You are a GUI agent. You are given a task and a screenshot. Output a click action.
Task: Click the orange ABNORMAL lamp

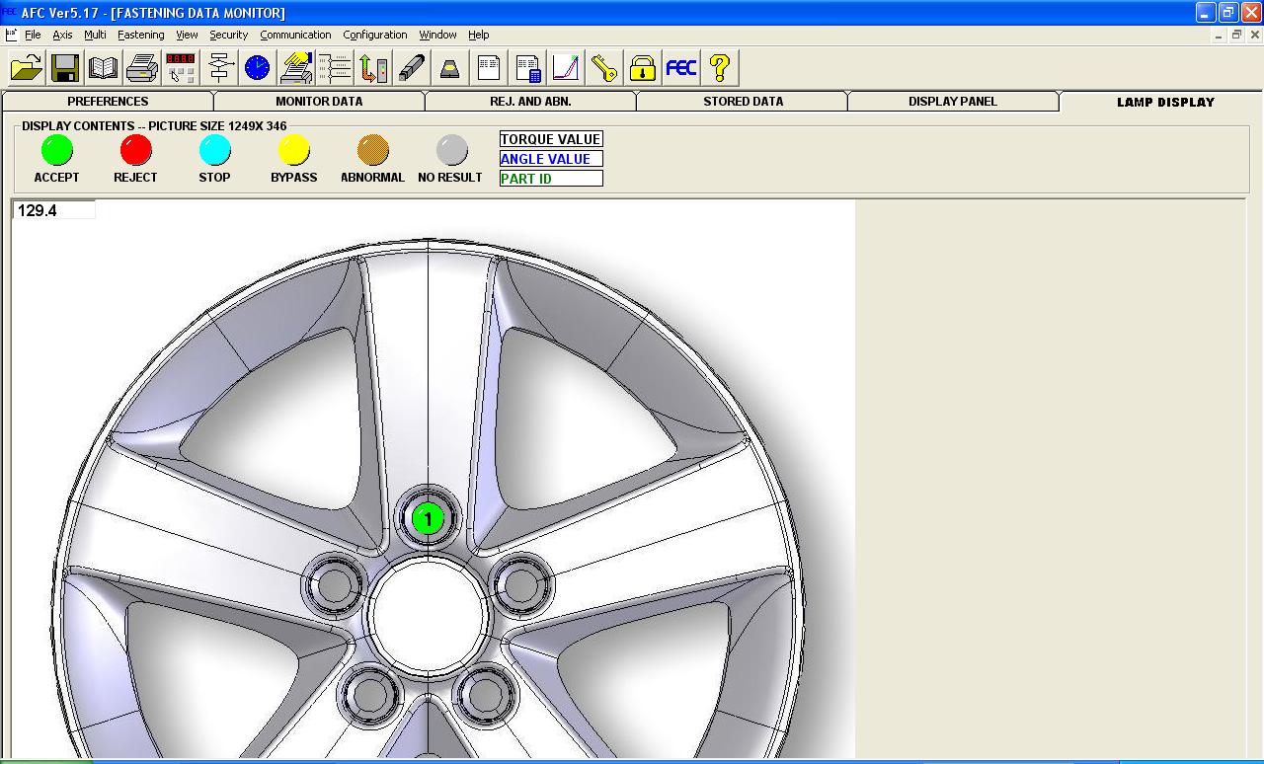[x=373, y=150]
